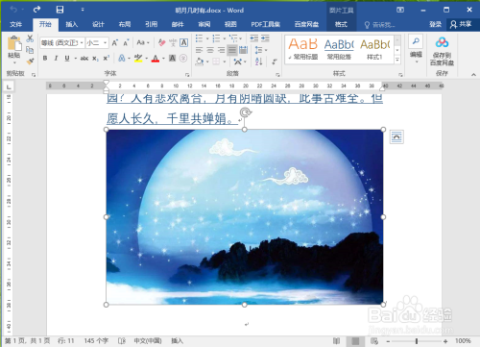This screenshot has height=347, width=480.
Task: Open the Font dialog launcher
Action: (x=187, y=75)
